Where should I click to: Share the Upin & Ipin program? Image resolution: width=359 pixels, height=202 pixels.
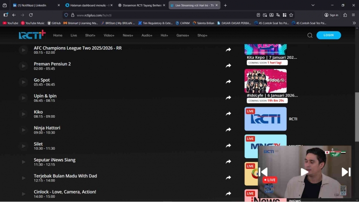click(x=228, y=98)
